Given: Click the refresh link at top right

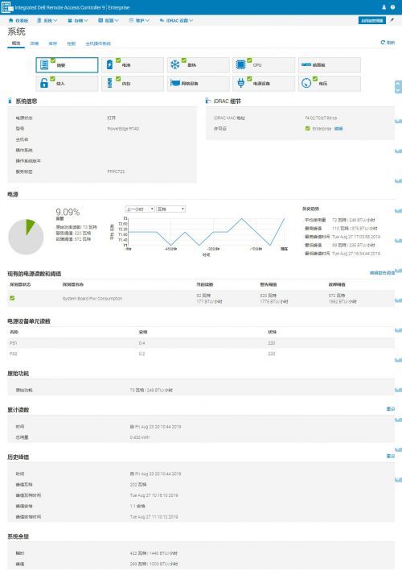Looking at the screenshot, I should 388,43.
